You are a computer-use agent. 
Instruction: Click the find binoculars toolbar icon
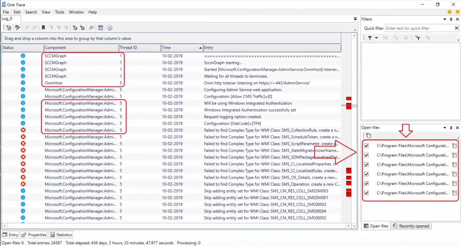(x=91, y=27)
